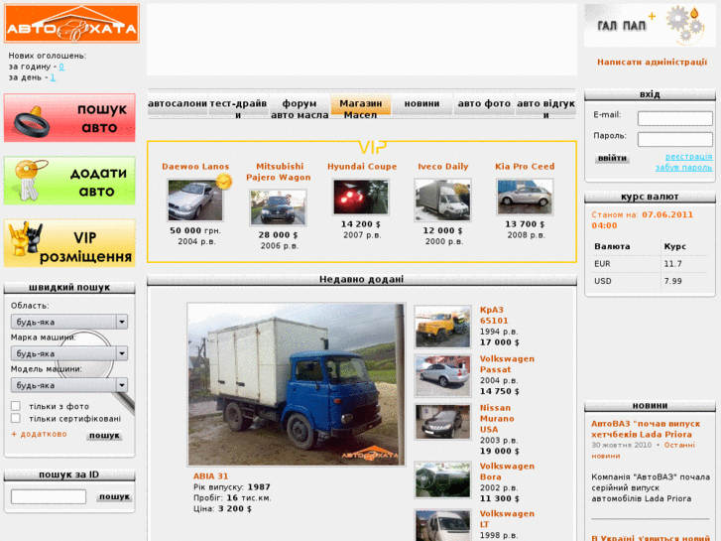Image resolution: width=721 pixels, height=541 pixels.
Task: Click the USD rate value 7.99
Action: tap(672, 281)
